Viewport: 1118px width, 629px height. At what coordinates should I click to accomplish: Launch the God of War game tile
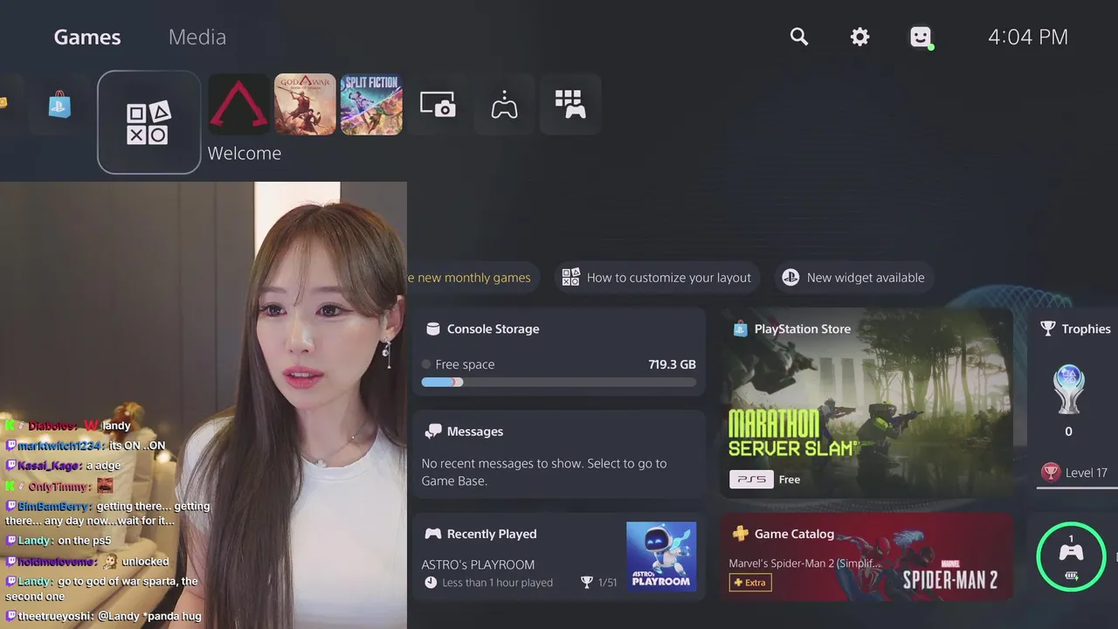point(306,104)
